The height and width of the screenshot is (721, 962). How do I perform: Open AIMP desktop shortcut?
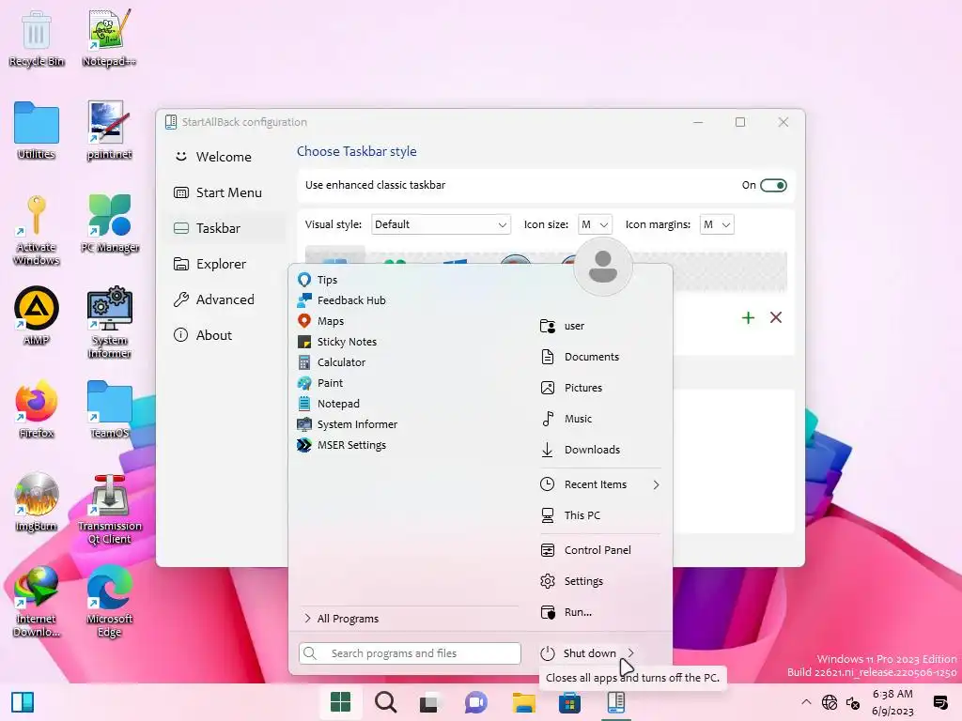coord(37,316)
